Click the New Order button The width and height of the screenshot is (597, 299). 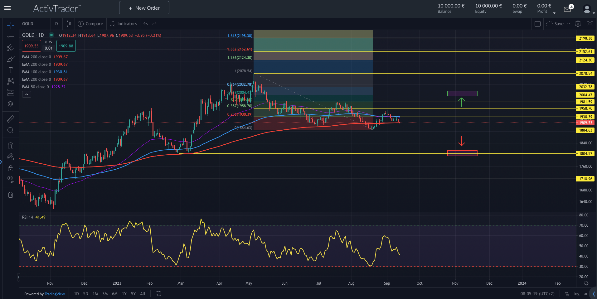coord(144,8)
